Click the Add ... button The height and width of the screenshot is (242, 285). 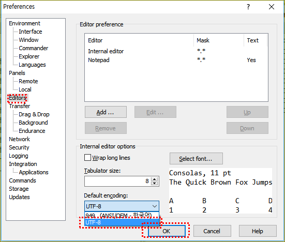coord(106,112)
